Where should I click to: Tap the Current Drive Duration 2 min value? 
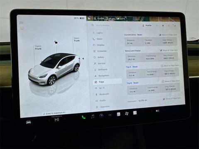click(148, 43)
